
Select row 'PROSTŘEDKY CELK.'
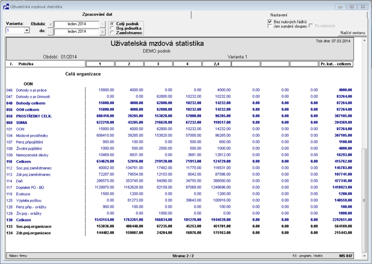tap(179, 116)
